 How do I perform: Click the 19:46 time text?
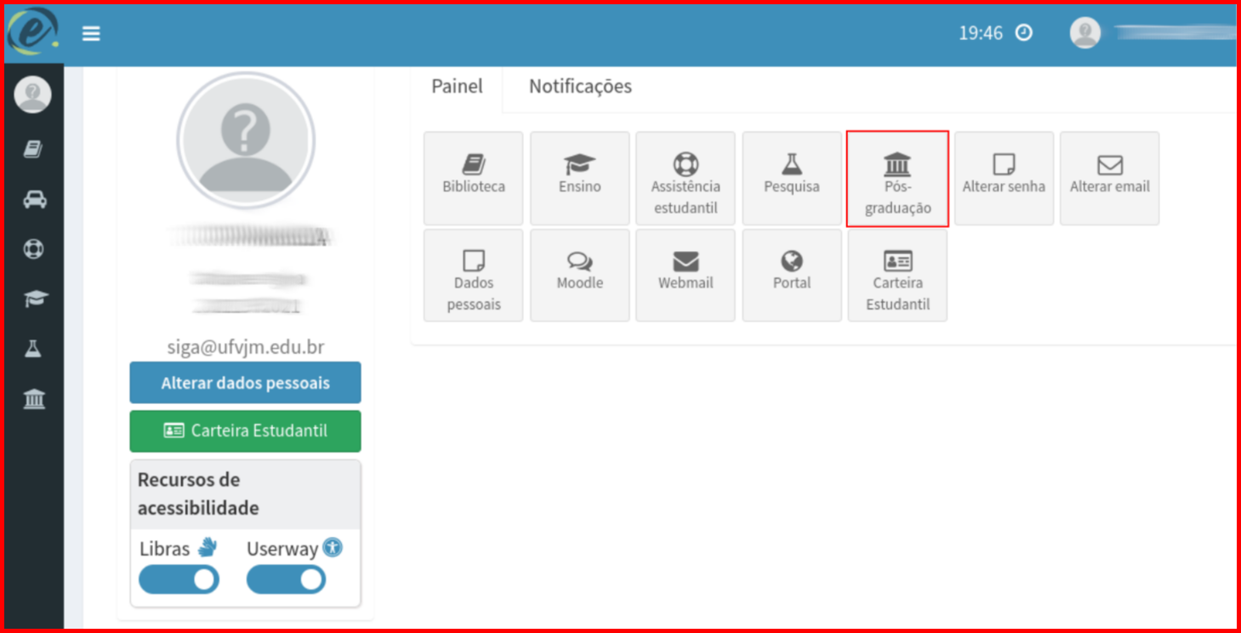[981, 33]
